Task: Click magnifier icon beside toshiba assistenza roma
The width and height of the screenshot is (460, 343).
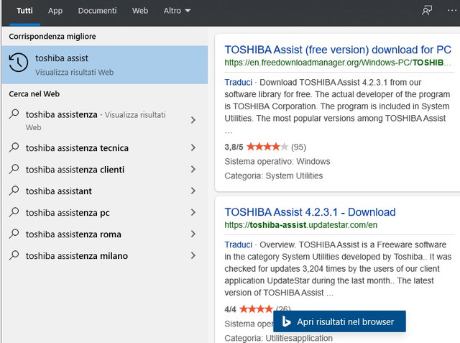Action: point(14,234)
